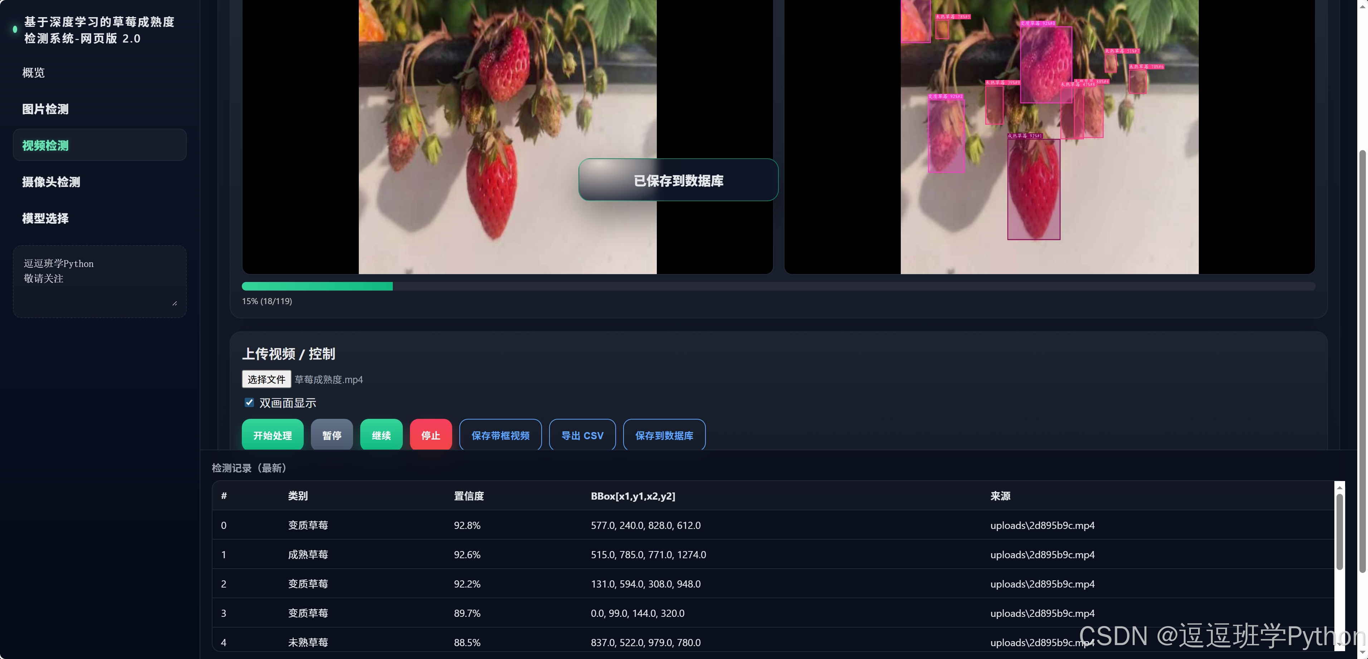Click 保存带框视频 button
The height and width of the screenshot is (659, 1368).
coord(500,435)
